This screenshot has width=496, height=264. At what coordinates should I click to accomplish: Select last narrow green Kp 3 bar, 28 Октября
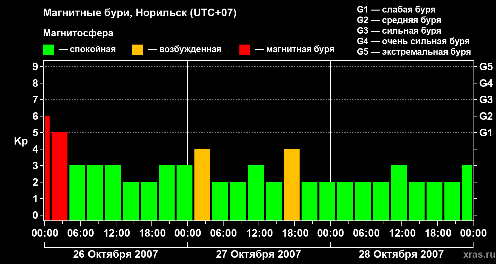(x=467, y=193)
